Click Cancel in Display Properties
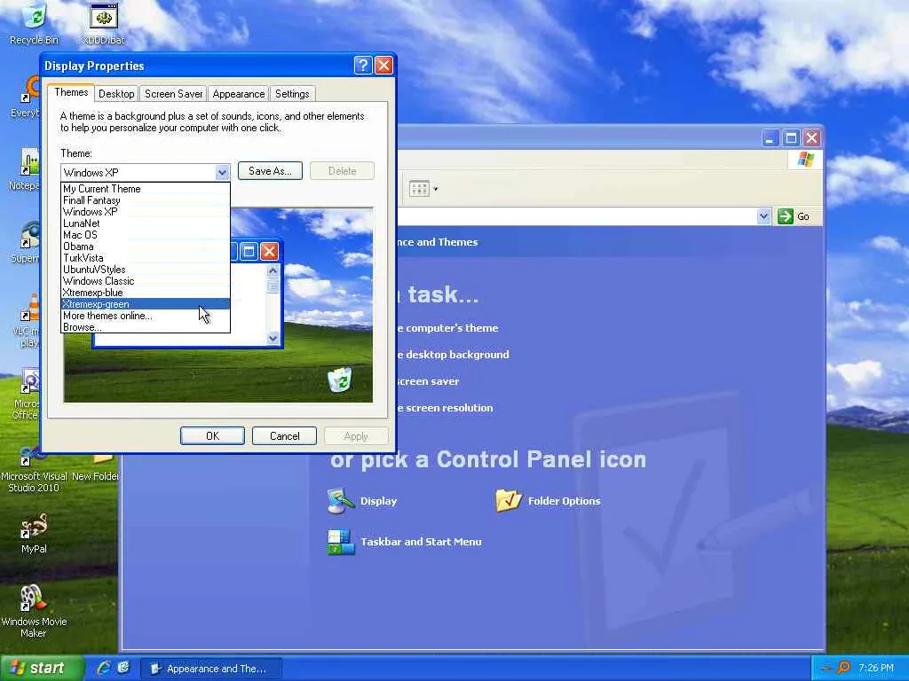909x681 pixels. tap(285, 436)
